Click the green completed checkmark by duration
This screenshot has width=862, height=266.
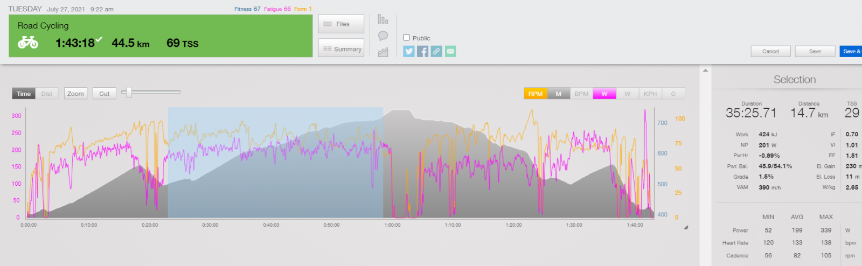coord(99,39)
